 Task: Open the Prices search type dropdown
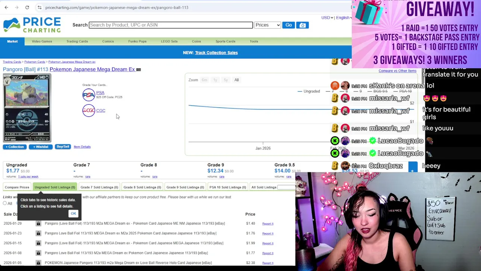(x=268, y=25)
